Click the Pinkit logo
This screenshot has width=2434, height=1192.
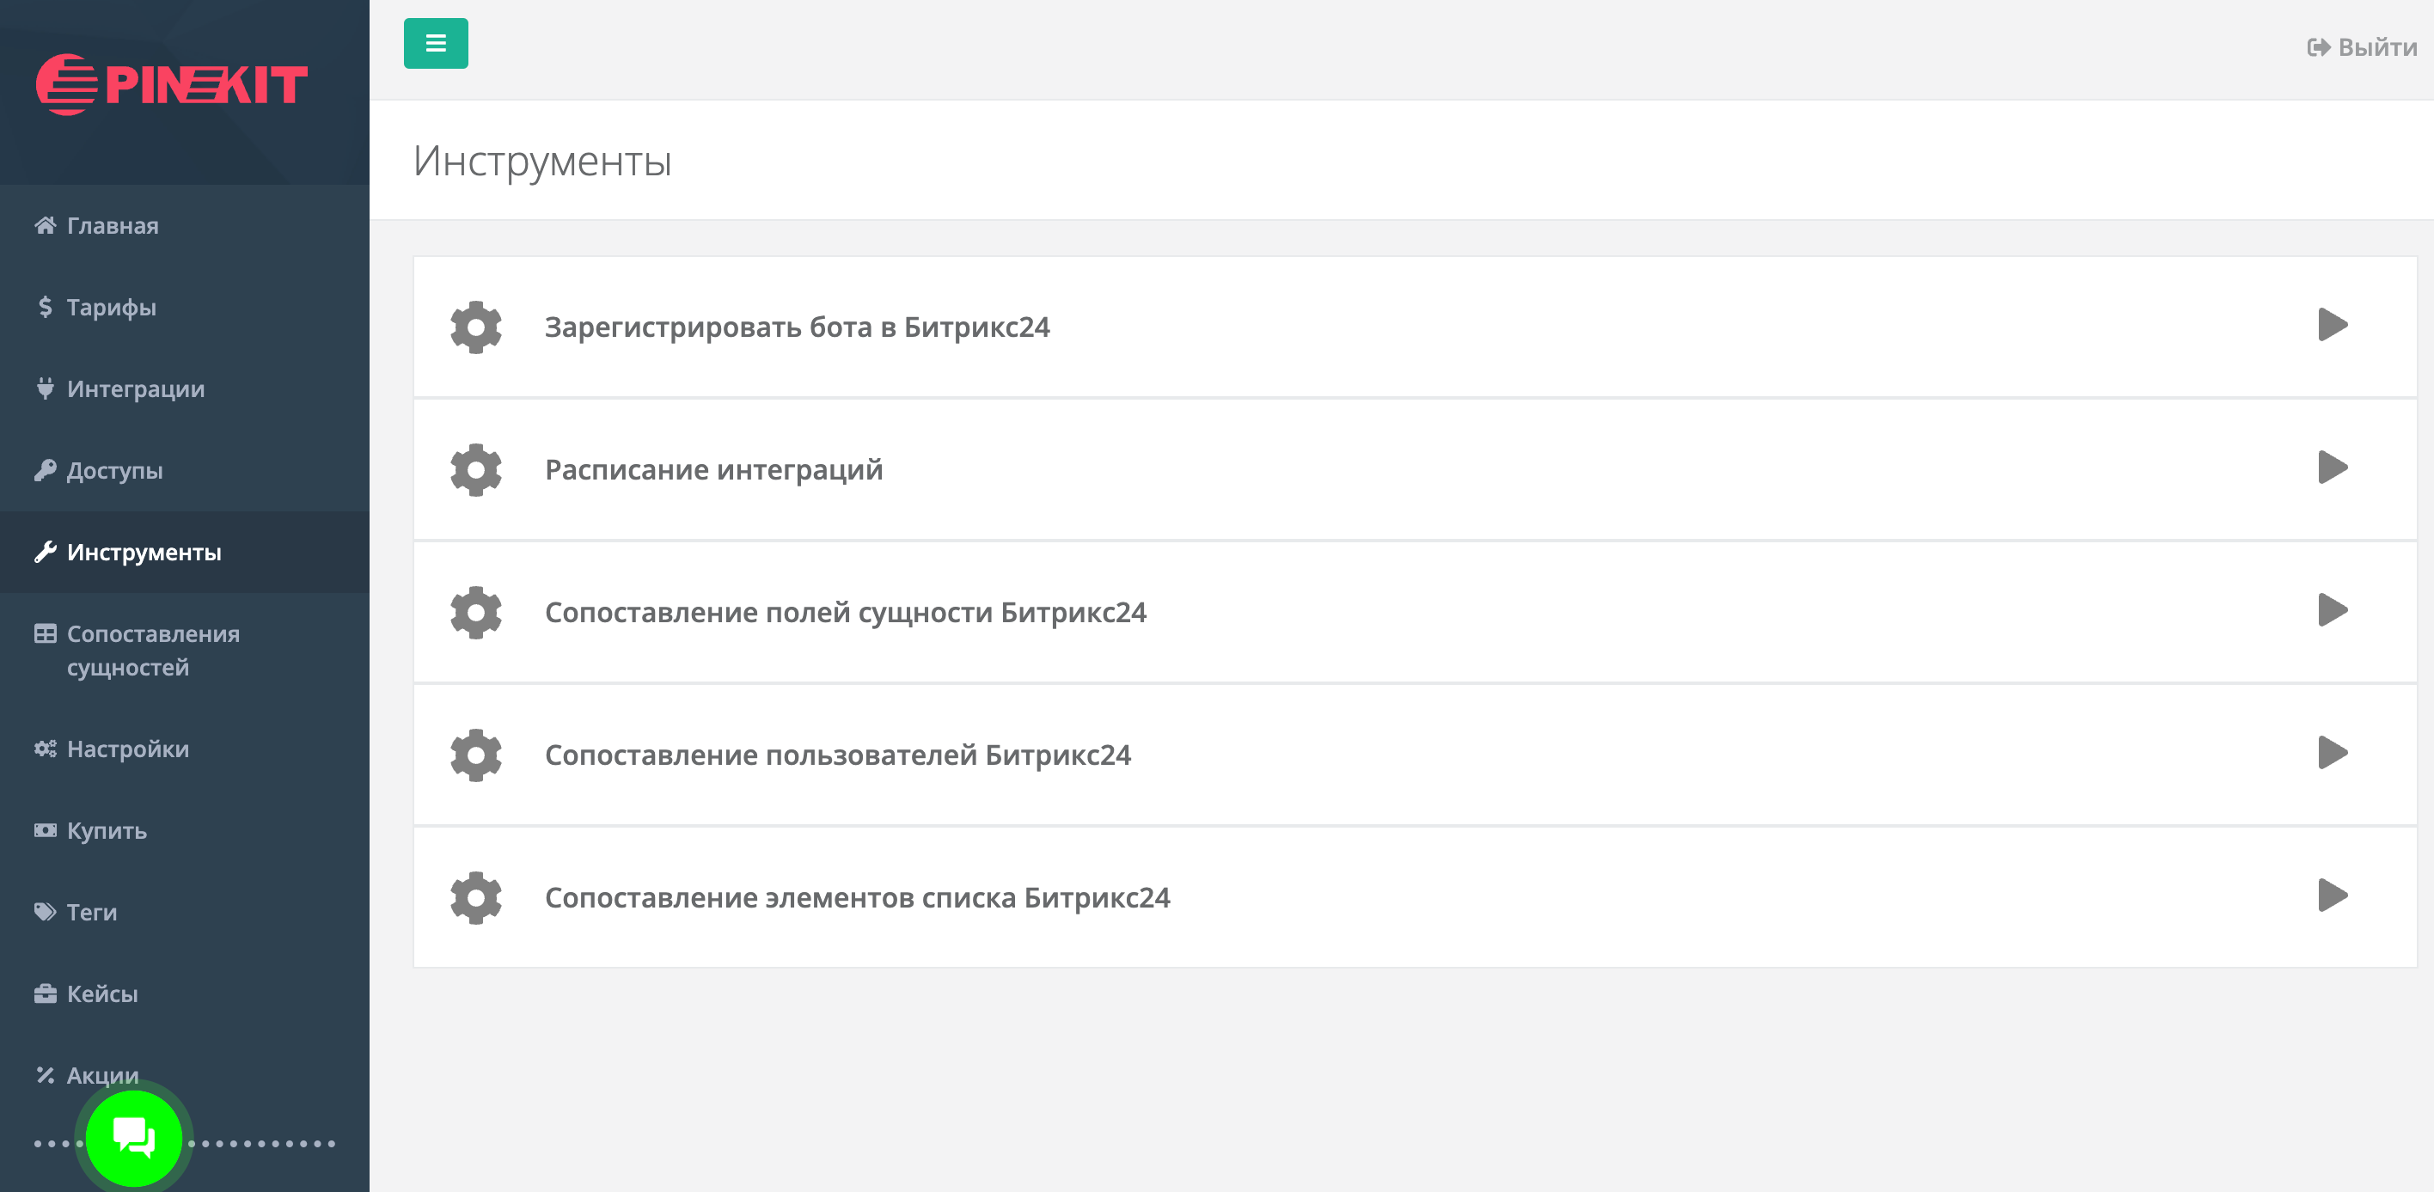(172, 85)
